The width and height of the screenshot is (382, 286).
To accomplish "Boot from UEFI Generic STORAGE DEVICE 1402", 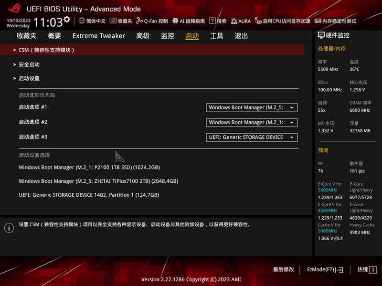I will [x=89, y=195].
